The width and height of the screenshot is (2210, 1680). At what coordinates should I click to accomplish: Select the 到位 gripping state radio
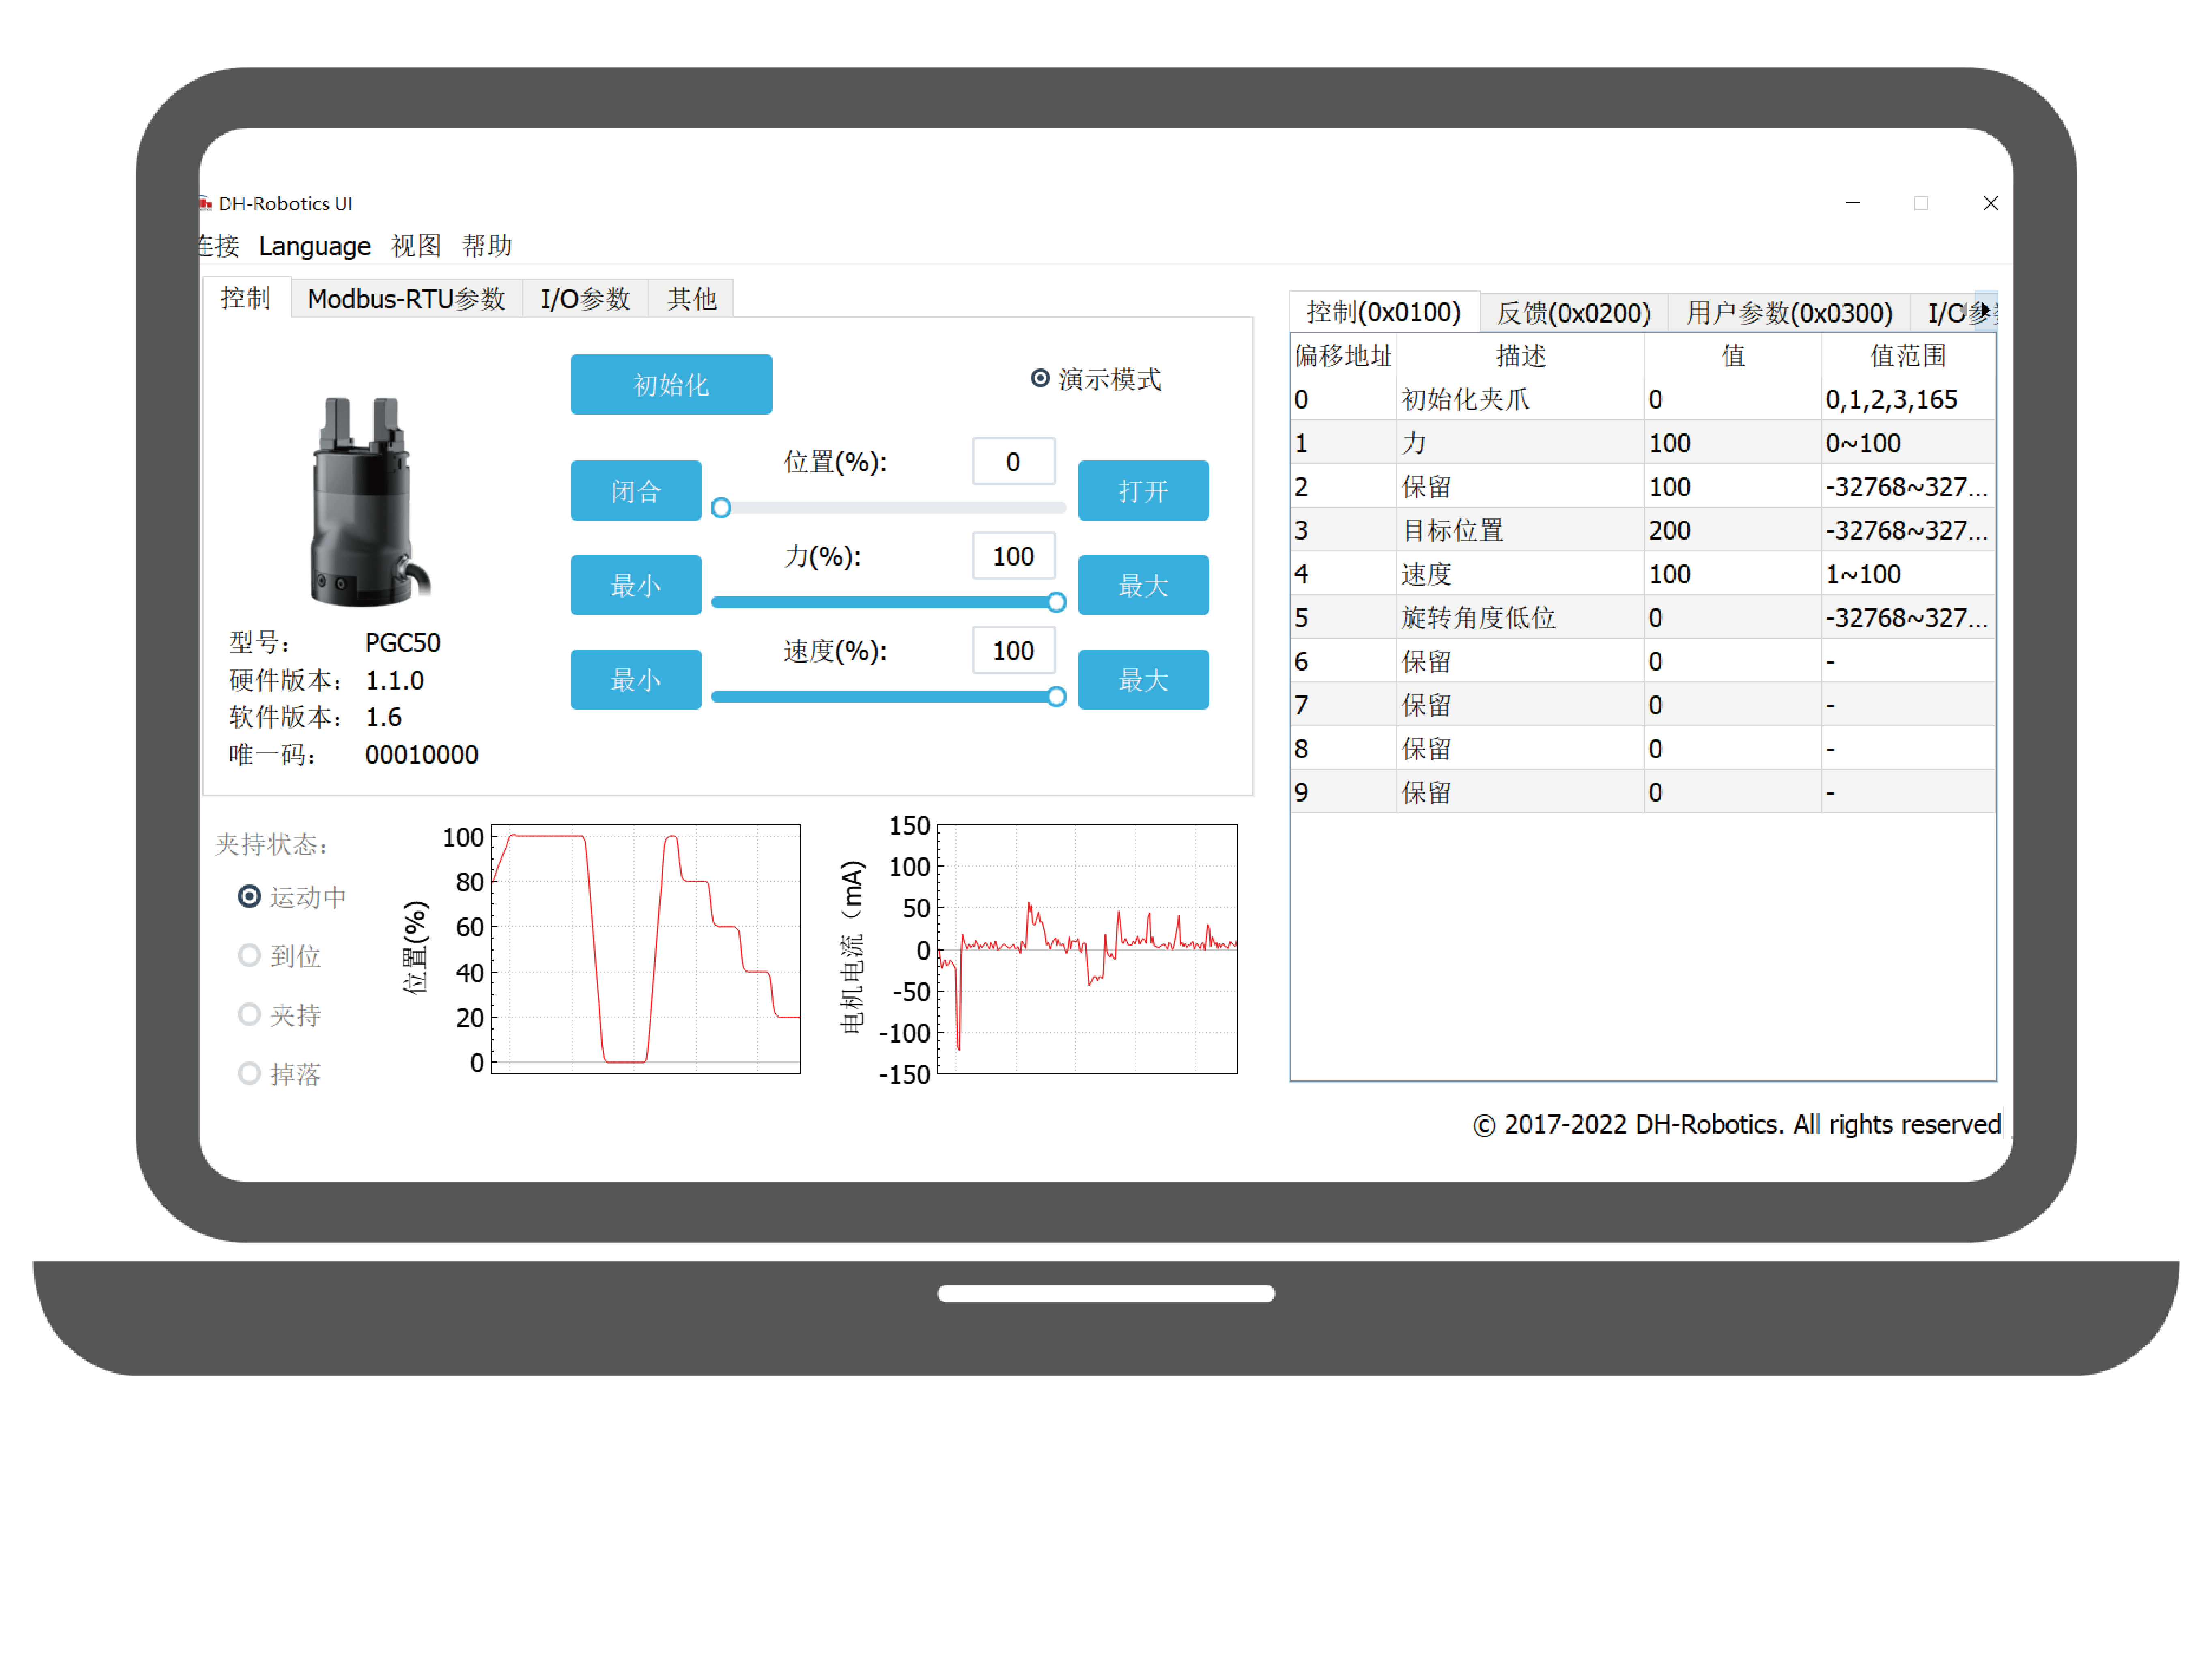point(249,955)
